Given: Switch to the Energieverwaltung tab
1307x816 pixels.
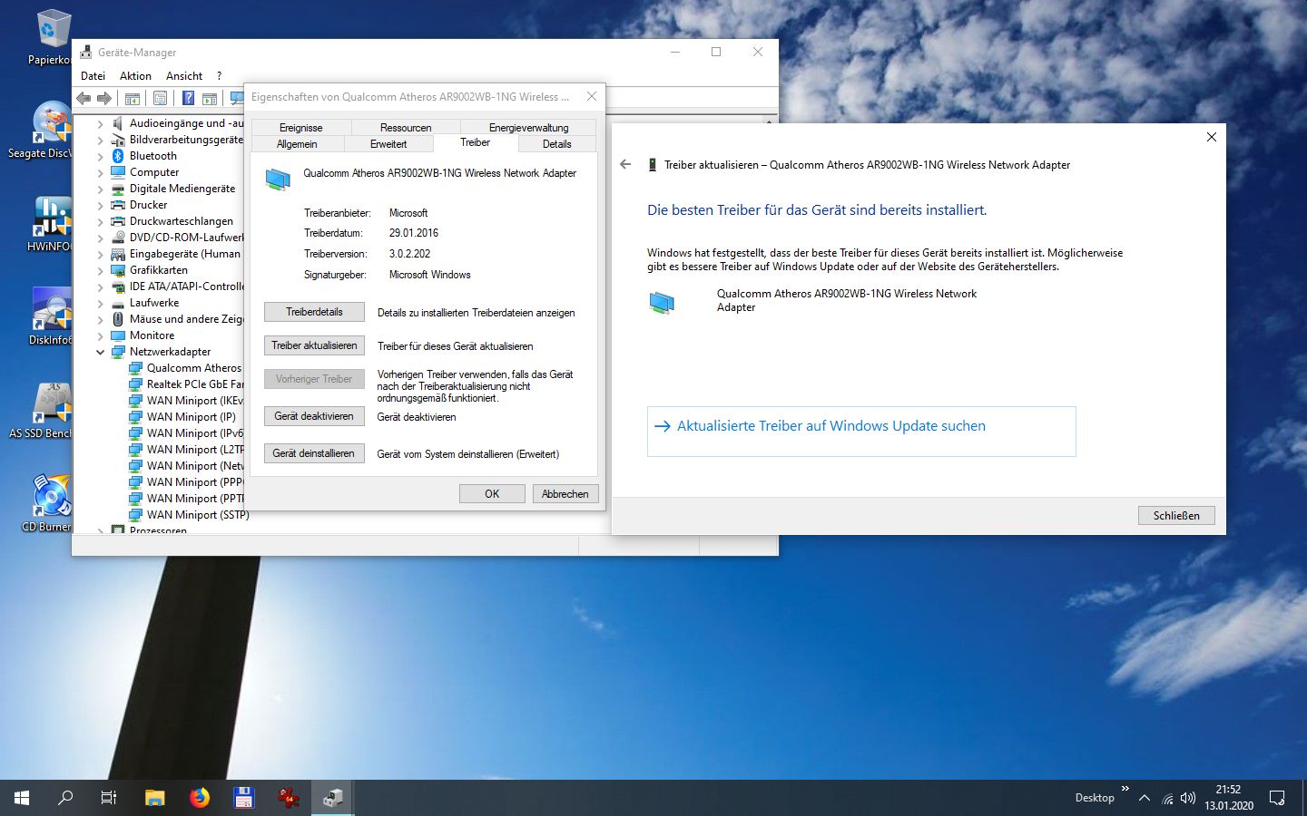Looking at the screenshot, I should pyautogui.click(x=528, y=128).
